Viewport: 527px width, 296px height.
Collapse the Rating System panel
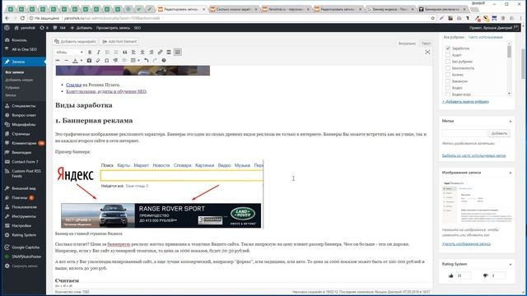point(511,265)
